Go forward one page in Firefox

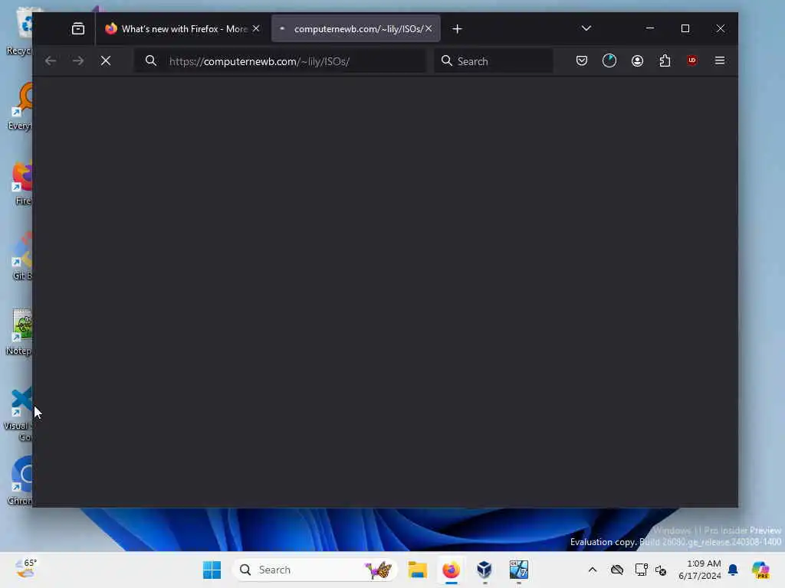[x=78, y=61]
